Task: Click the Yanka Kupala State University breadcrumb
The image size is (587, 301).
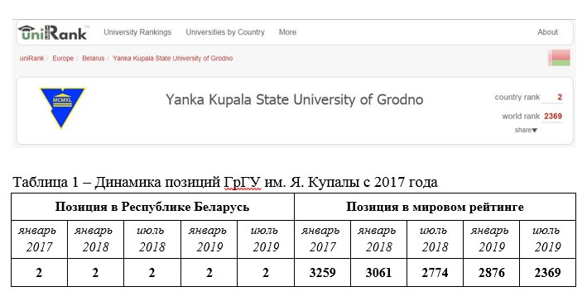Action: click(172, 59)
